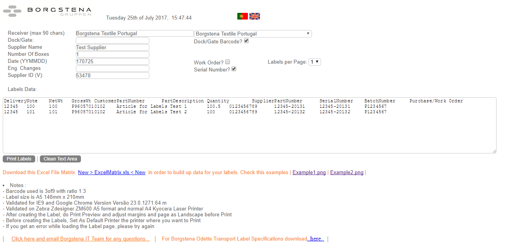Screen dimensions: 511x246
Task: Download Odette Transport Label Specifications via here link
Action: [315, 239]
